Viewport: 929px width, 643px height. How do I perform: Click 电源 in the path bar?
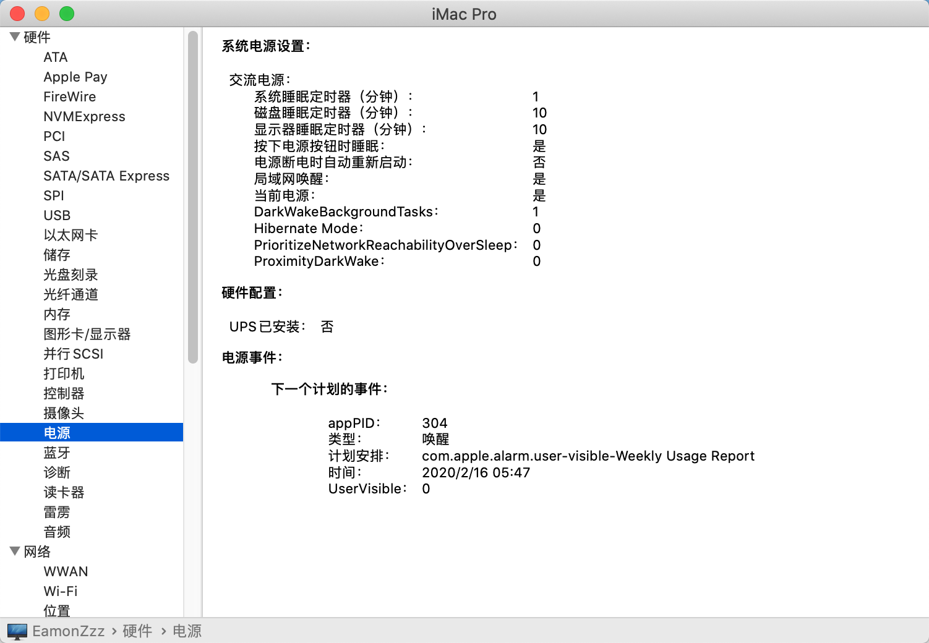[187, 631]
